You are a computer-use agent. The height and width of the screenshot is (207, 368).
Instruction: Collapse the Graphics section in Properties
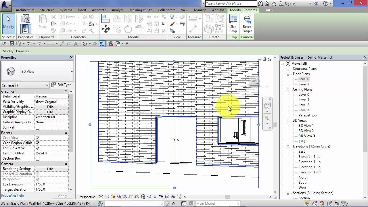[x=66, y=91]
